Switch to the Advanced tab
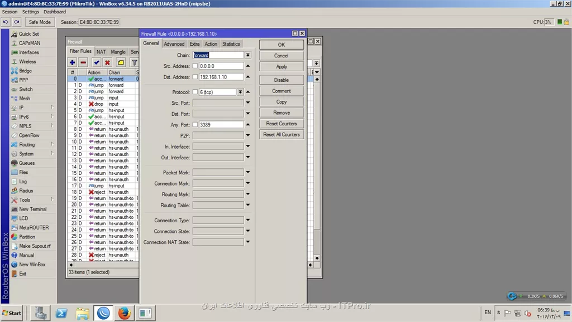 (x=174, y=43)
